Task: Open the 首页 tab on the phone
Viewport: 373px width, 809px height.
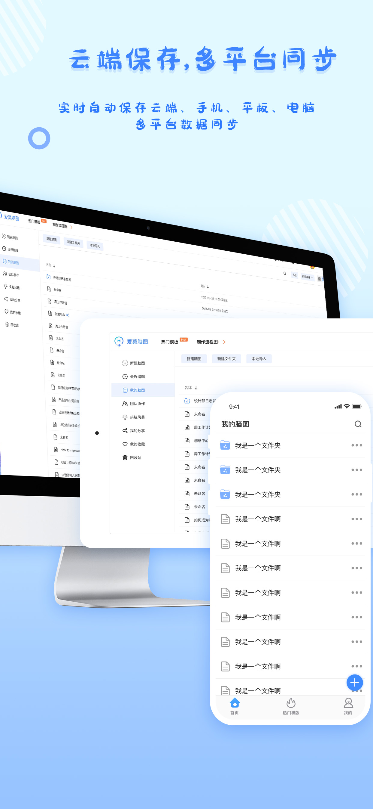Action: [x=235, y=706]
